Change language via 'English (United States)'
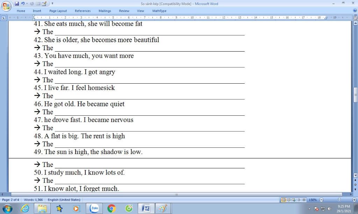358x214 pixels. [64, 200]
